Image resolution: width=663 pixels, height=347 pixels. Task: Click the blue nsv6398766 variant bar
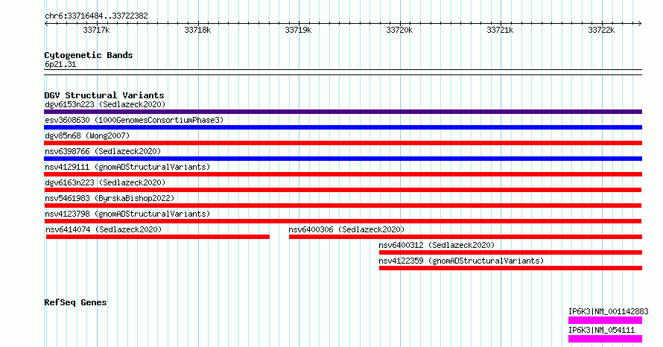pos(343,159)
